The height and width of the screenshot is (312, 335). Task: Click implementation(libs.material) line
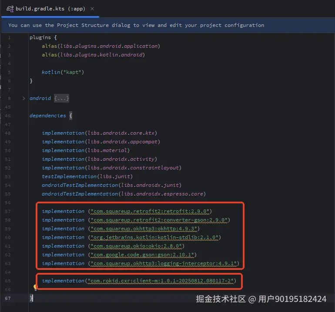86,151
